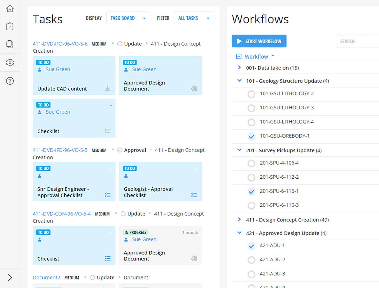Click status circle beside Update on 5-6 task

pyautogui.click(x=120, y=44)
